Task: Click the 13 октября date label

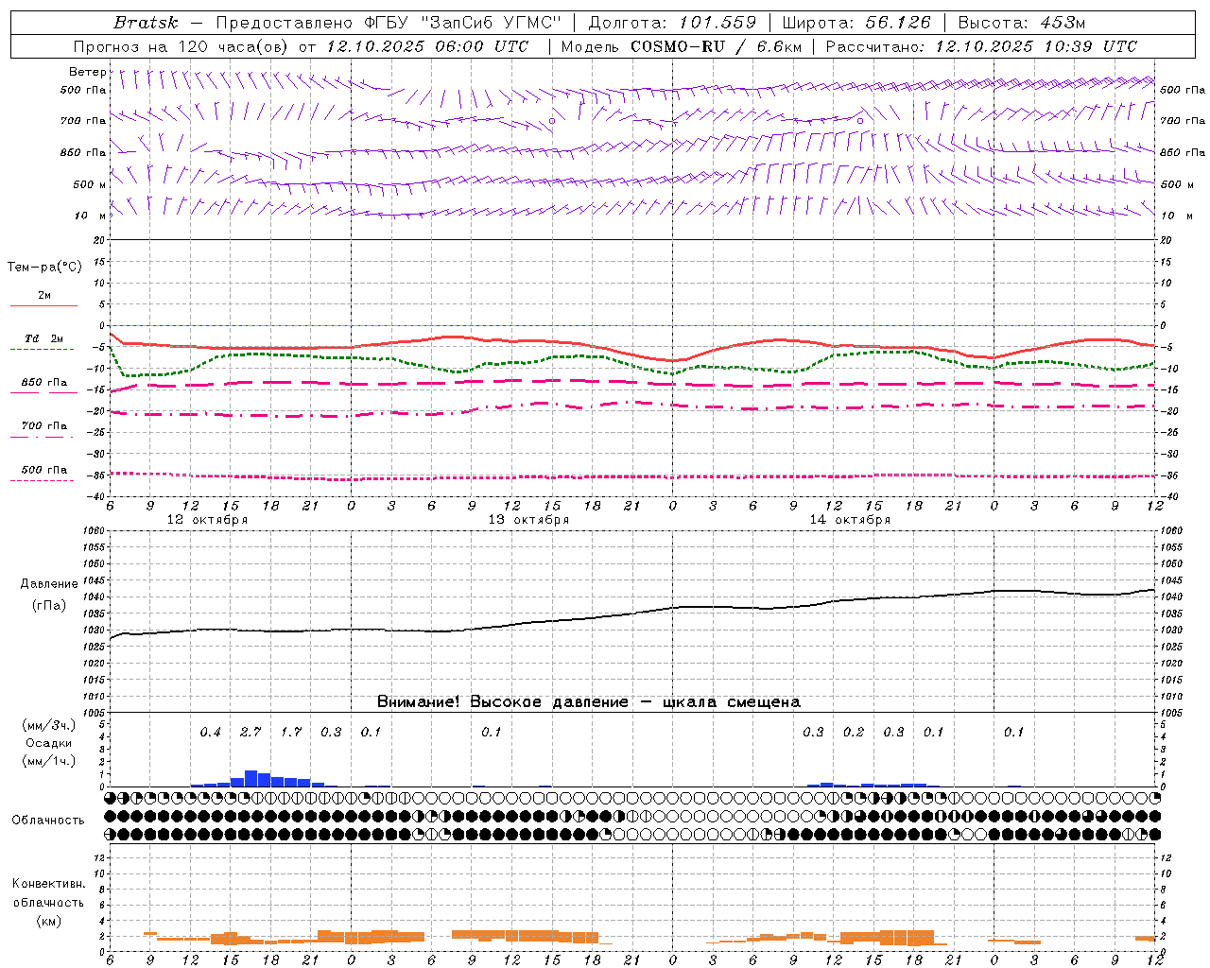Action: click(528, 520)
